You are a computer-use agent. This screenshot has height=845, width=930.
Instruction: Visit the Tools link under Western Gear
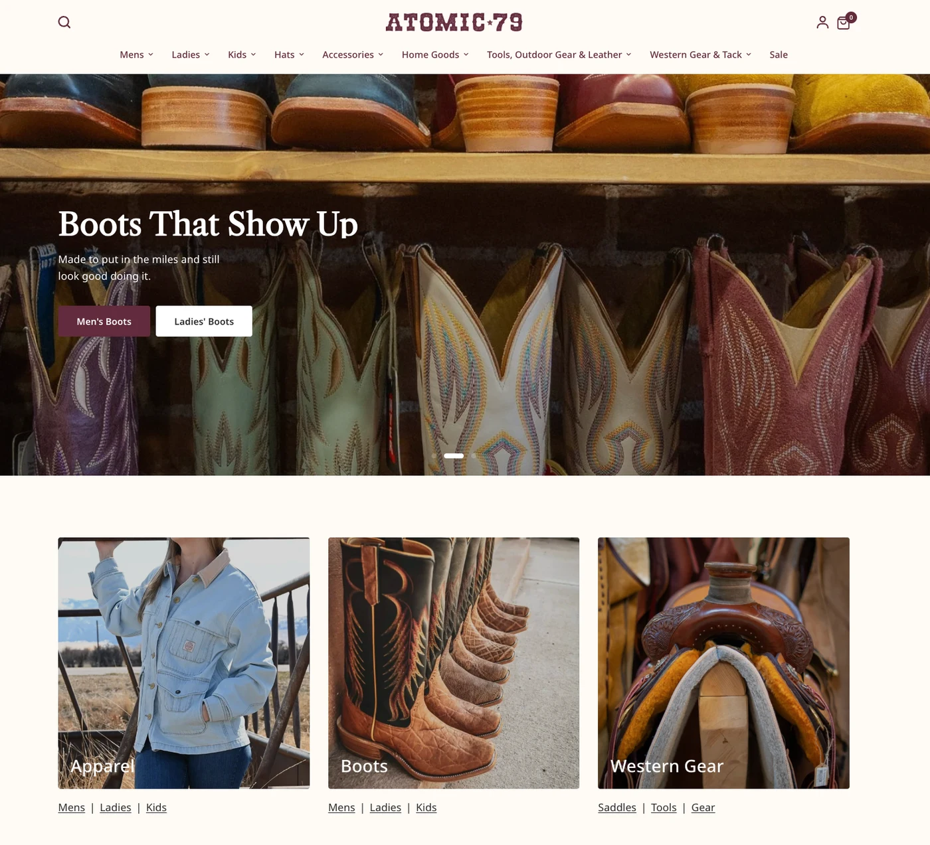(x=664, y=807)
